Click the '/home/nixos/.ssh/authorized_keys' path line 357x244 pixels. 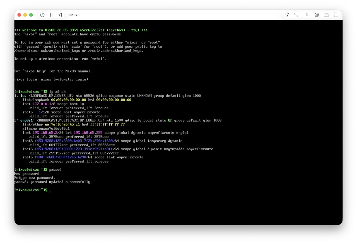[79, 50]
